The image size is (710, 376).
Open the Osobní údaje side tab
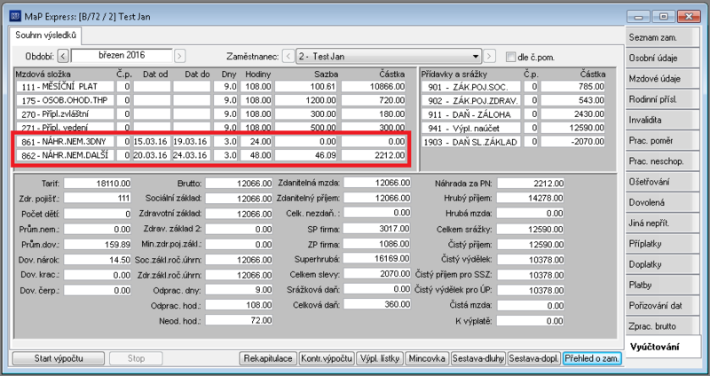[659, 59]
